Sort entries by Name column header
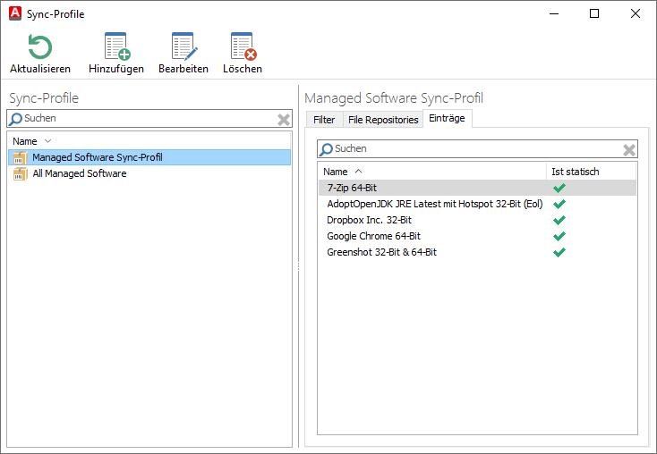This screenshot has height=454, width=657. point(432,172)
